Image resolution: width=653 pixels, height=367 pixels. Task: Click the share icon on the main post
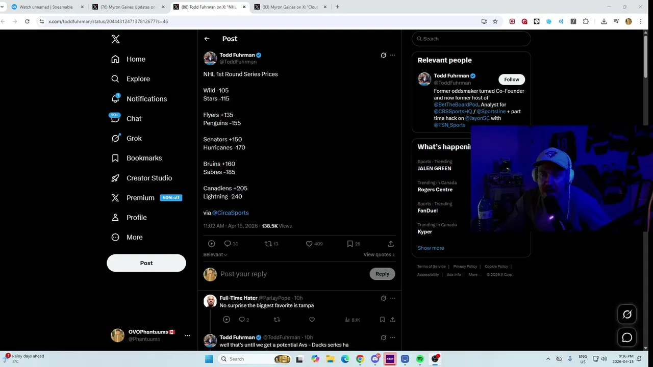coord(391,244)
